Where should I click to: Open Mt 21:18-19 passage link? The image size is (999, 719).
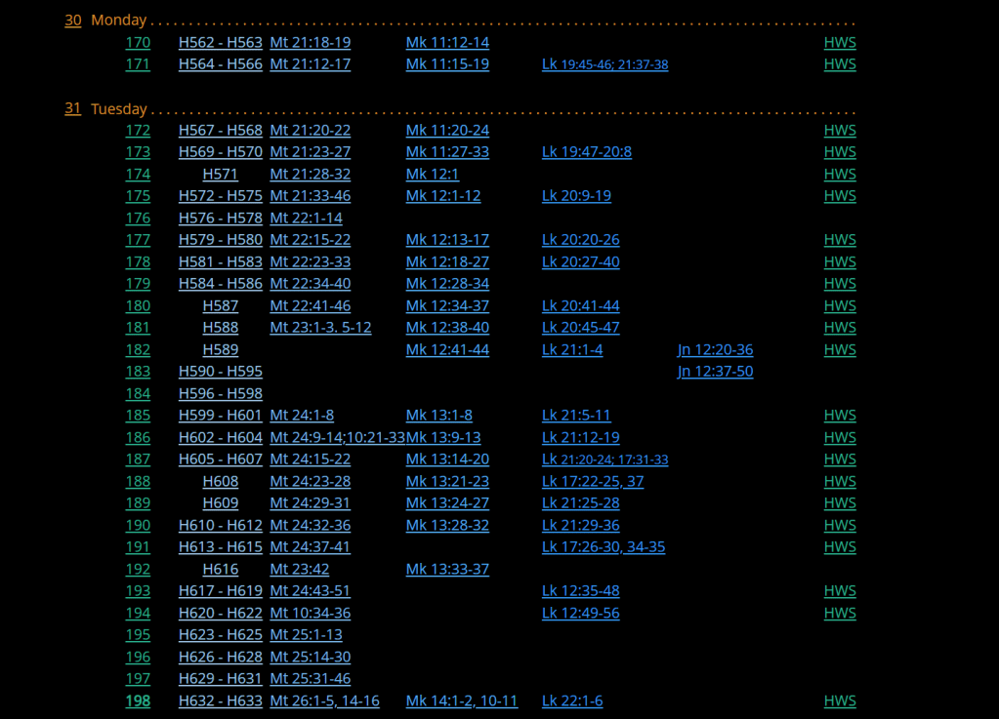[x=310, y=43]
